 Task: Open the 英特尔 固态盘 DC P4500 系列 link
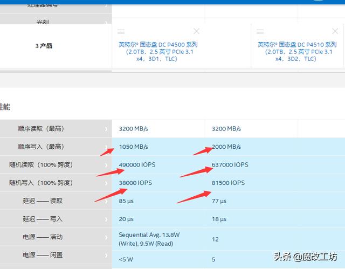click(158, 52)
